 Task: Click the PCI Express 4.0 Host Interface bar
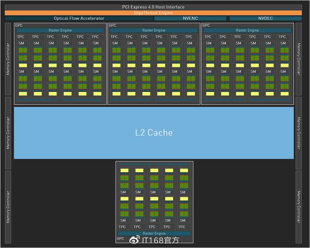(x=153, y=7)
